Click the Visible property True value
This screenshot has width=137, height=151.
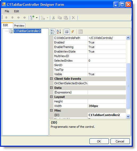click(107, 74)
